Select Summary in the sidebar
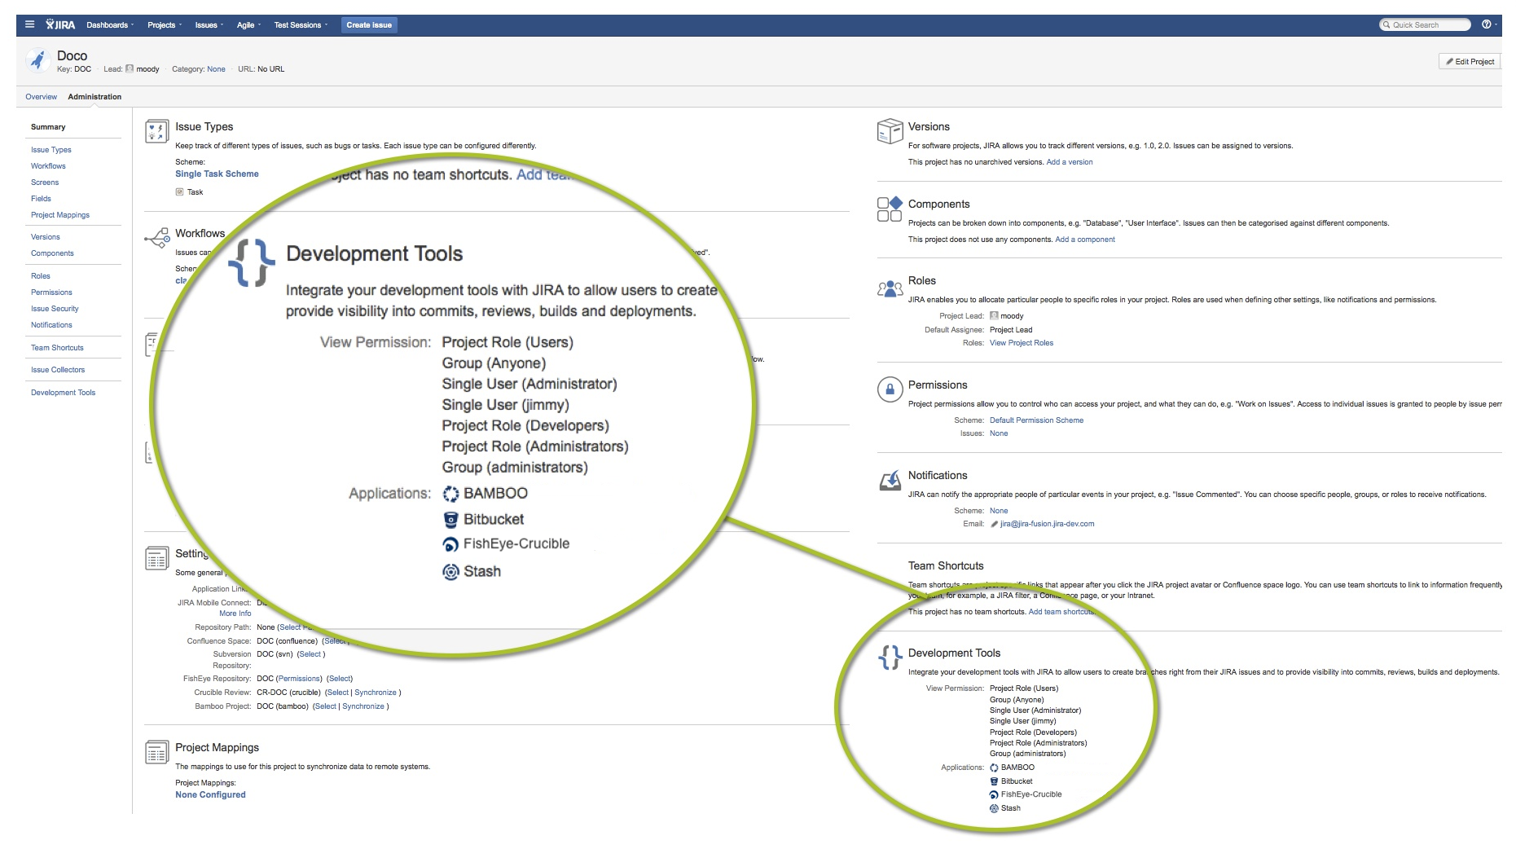The width and height of the screenshot is (1516, 849). (x=48, y=127)
